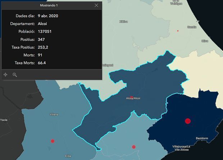This screenshot has height=160, width=223.
Task: Click the Gandia city label
Action: [192, 27]
